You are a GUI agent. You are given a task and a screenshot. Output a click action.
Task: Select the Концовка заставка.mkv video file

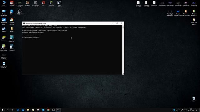click(178, 13)
